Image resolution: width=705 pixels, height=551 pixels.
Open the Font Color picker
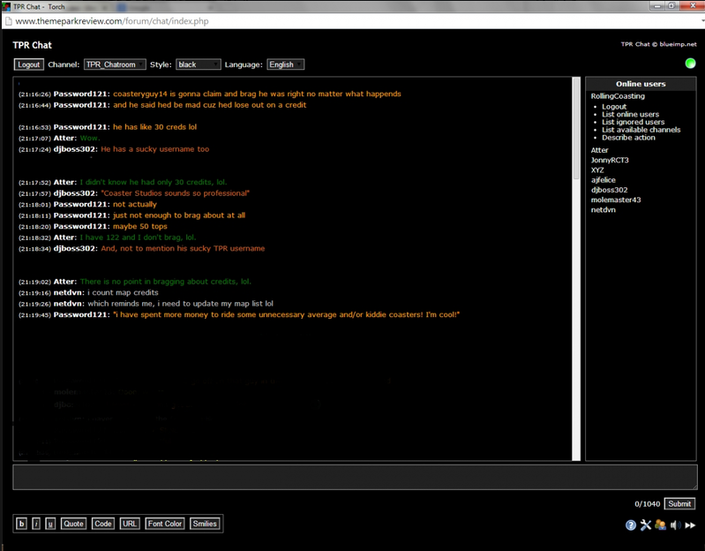point(165,524)
